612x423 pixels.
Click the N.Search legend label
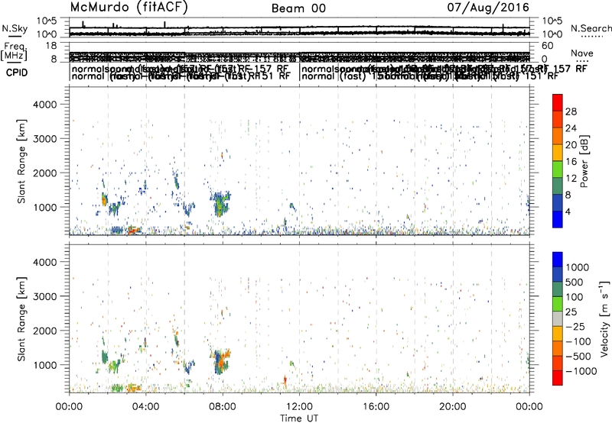click(x=591, y=28)
